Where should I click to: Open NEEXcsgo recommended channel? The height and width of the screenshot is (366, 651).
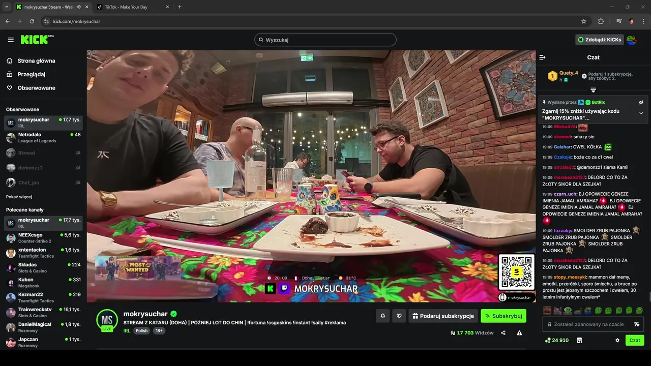(43, 238)
